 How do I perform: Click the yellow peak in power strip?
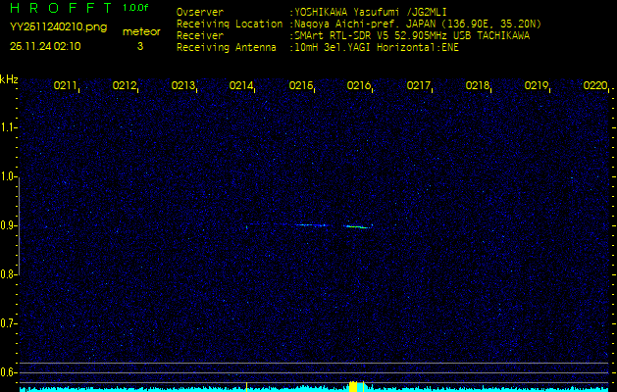coord(356,386)
